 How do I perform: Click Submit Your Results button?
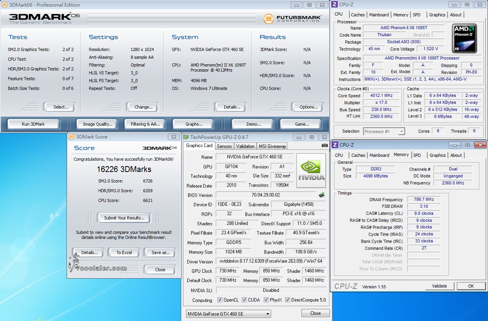[124, 218]
